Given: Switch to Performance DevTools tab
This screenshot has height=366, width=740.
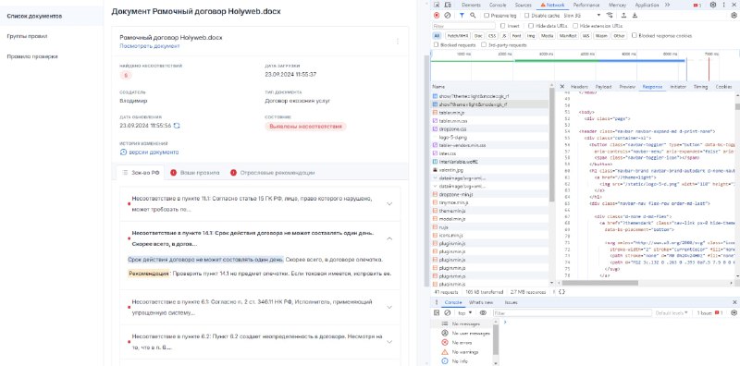Looking at the screenshot, I should (x=586, y=5).
